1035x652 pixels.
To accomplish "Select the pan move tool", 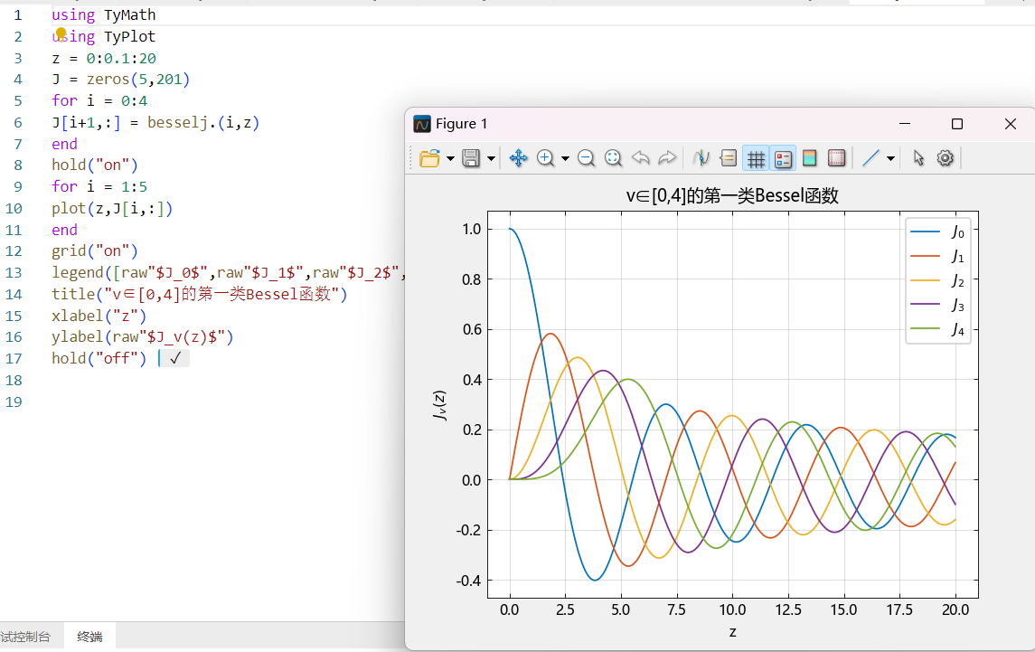I will click(x=518, y=158).
